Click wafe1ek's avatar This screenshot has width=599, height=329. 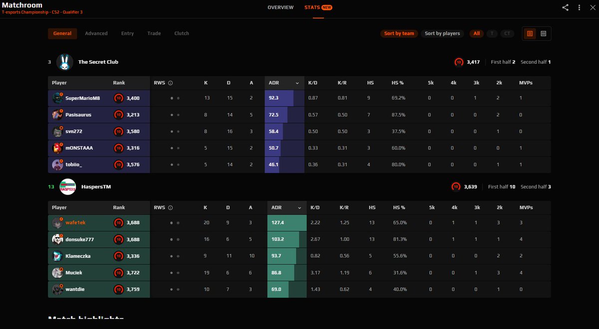pyautogui.click(x=57, y=223)
